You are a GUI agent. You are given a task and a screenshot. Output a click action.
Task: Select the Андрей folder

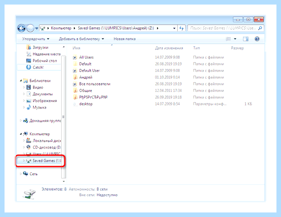click(86, 77)
